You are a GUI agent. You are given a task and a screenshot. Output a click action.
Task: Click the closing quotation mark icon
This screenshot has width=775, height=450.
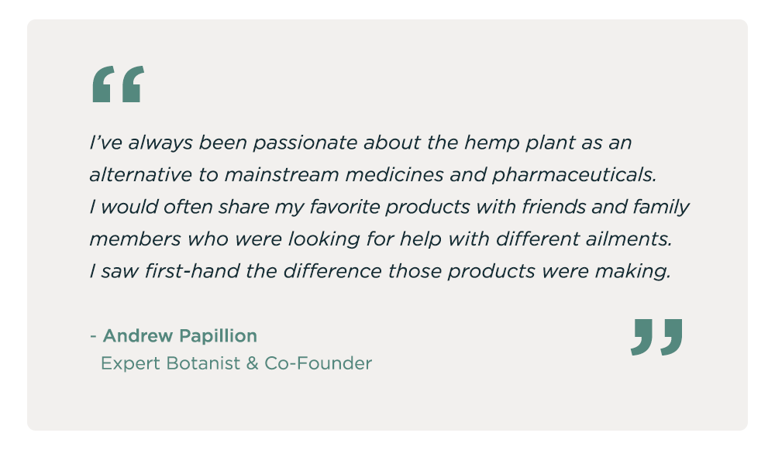[656, 336]
